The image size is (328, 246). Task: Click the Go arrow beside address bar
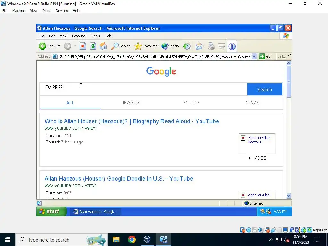265,56
